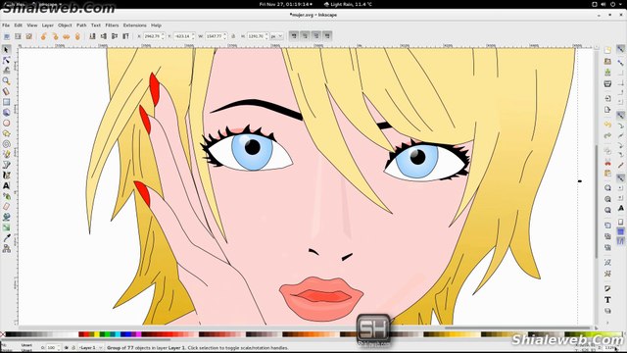The width and height of the screenshot is (627, 353).
Task: Open Text and Font dialog icon
Action: [607, 299]
